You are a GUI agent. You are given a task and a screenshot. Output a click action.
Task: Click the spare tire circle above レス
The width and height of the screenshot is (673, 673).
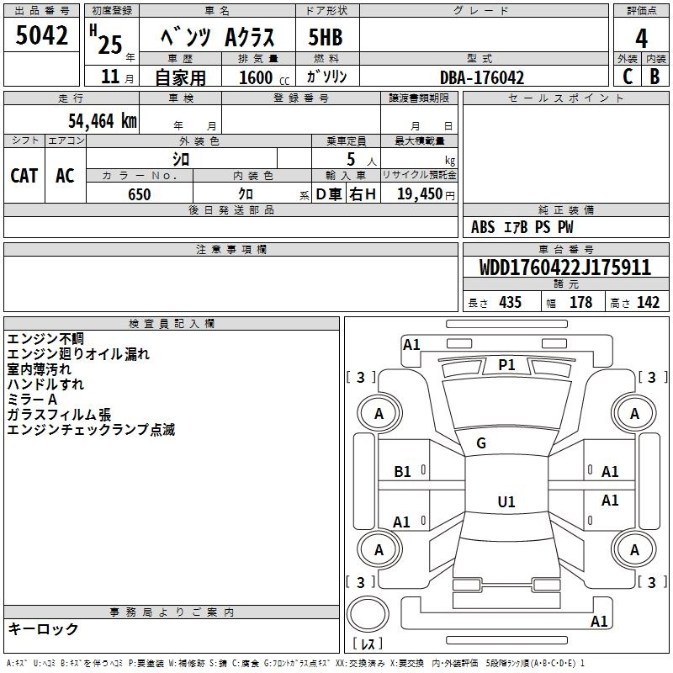coord(368,614)
